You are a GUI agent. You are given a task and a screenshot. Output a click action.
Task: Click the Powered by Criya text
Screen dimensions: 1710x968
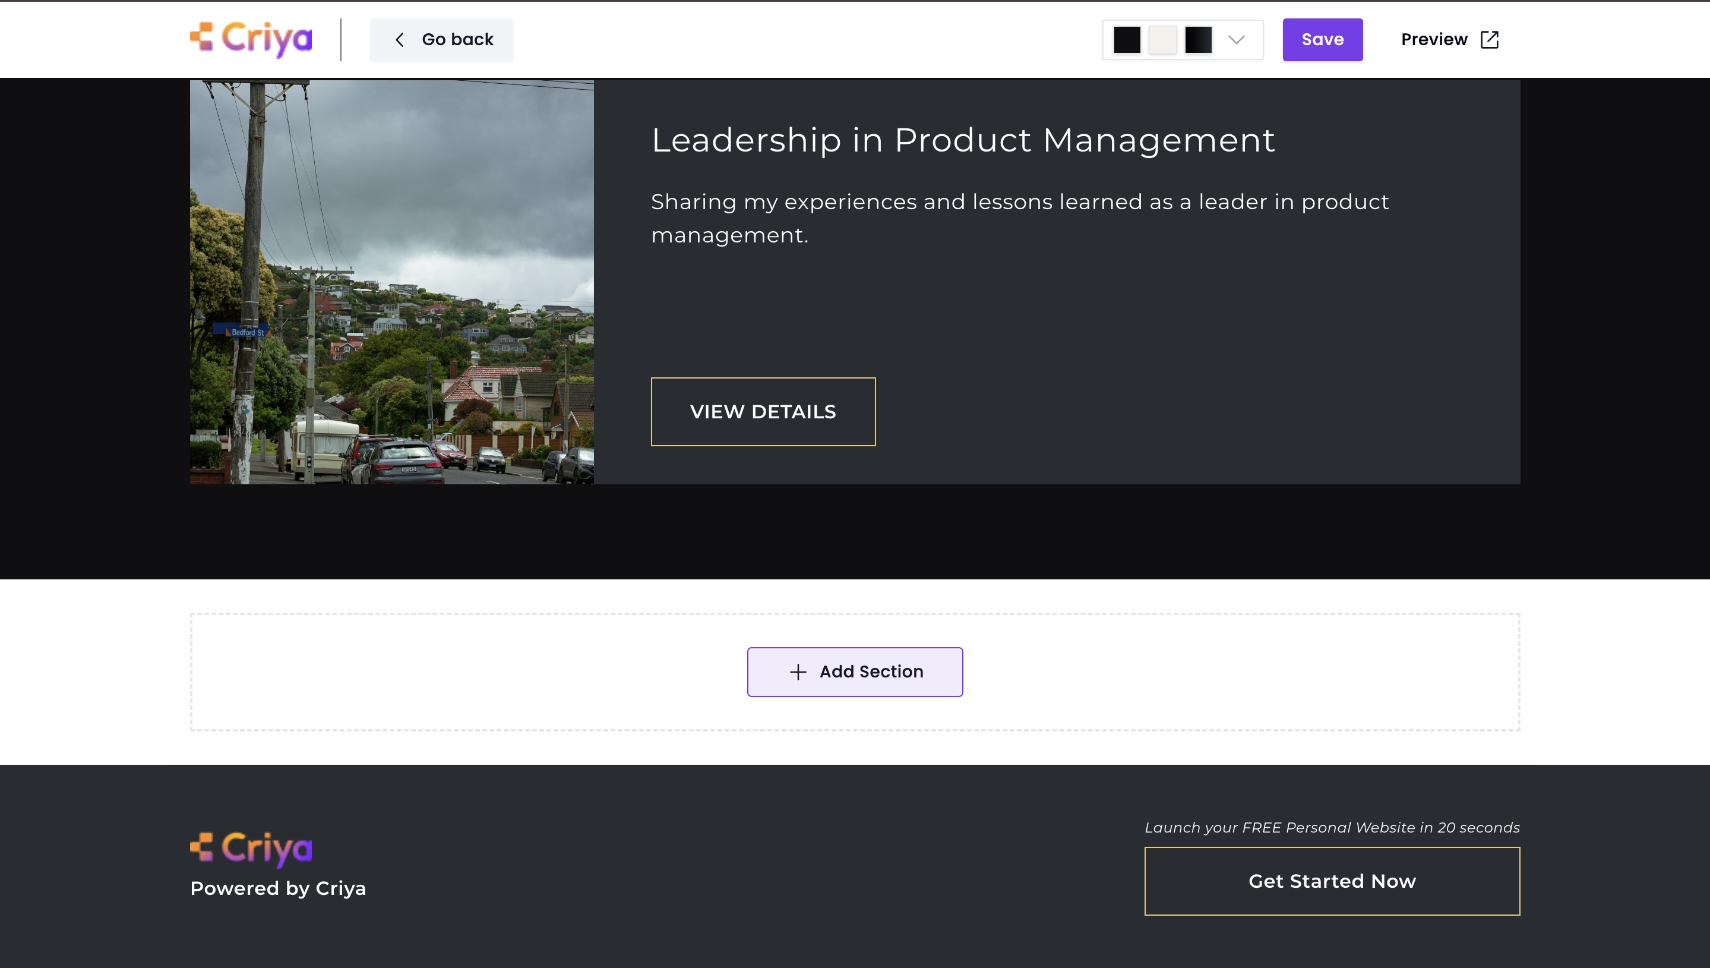pos(278,889)
